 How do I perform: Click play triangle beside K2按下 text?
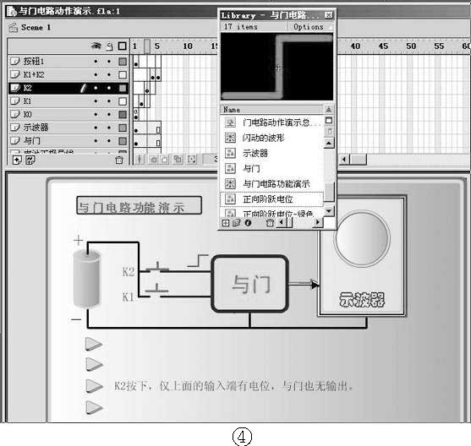94,386
